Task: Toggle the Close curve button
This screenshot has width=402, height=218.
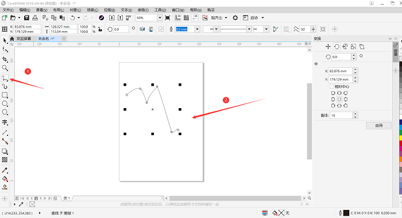Action: [276, 29]
